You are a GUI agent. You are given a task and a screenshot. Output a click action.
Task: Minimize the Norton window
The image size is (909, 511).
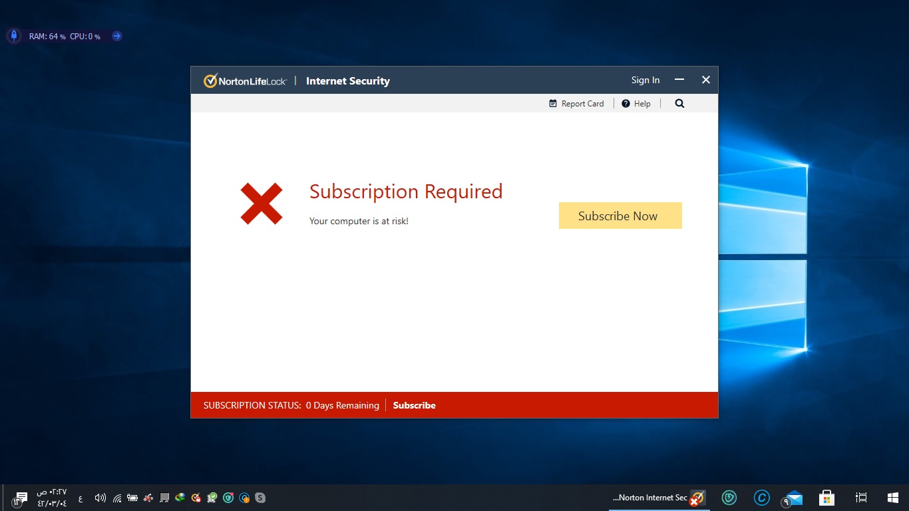[x=679, y=80]
